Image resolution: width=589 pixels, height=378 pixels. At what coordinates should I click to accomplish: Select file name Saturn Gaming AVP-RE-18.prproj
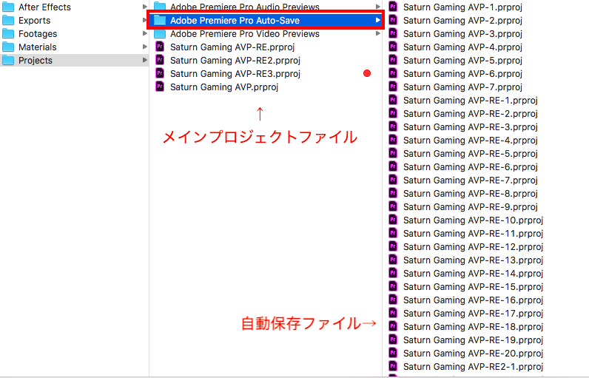pyautogui.click(x=474, y=327)
